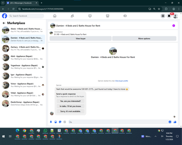Screen dimensions: 182x145
Task: Open the Video tab icon
Action: [x=90, y=16]
